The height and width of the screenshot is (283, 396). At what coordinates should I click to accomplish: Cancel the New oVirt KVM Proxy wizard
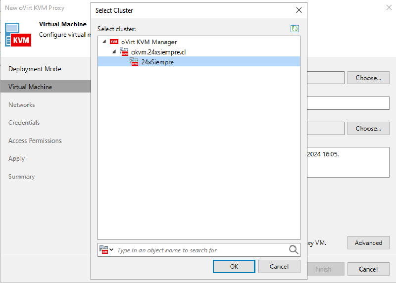click(368, 269)
